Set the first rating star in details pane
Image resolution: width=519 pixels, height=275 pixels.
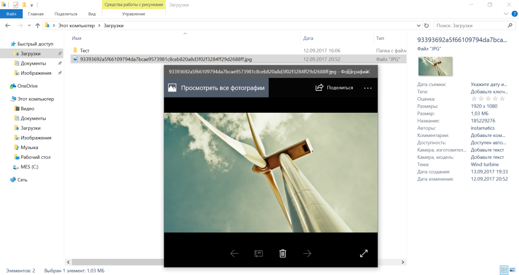pos(473,99)
